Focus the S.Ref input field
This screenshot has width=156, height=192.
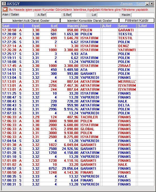79,15
